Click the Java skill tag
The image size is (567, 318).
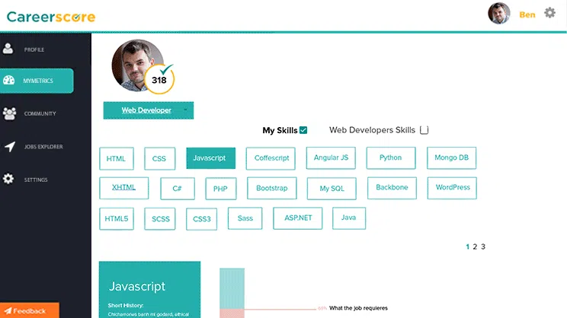tap(349, 218)
